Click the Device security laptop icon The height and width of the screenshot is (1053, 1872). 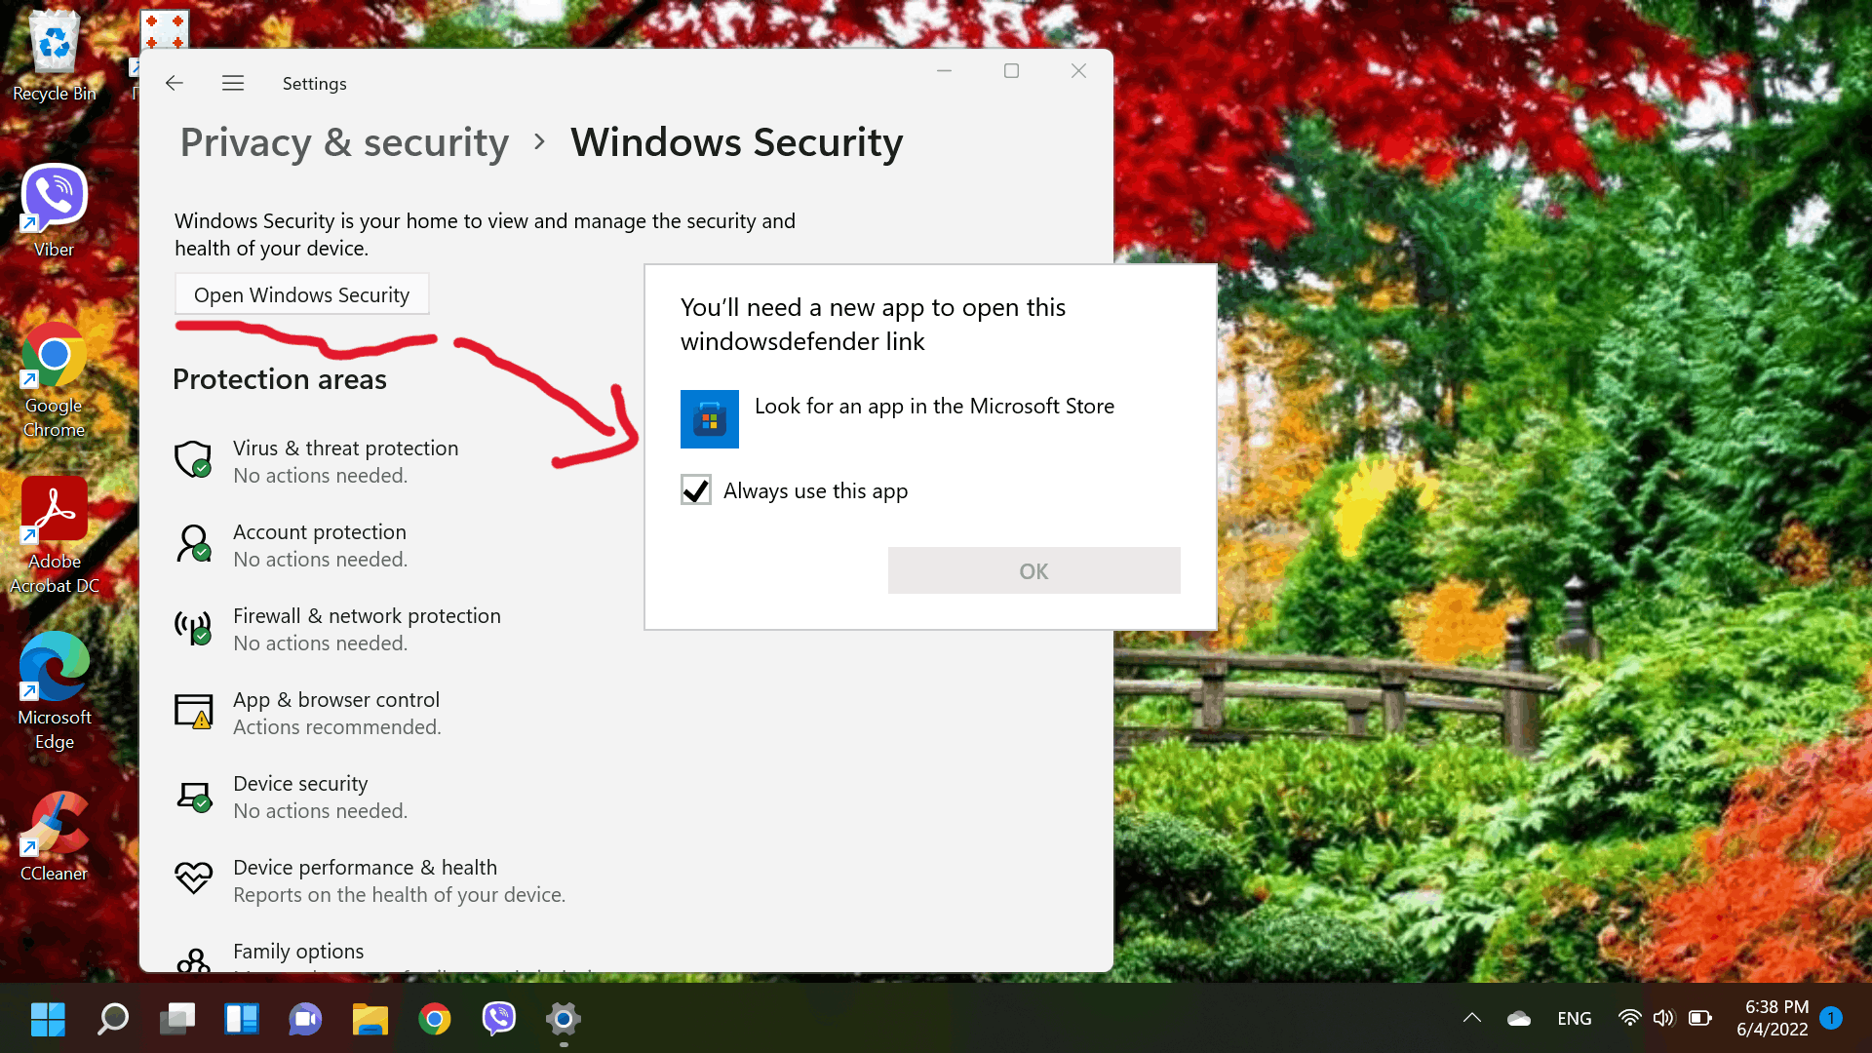(193, 796)
